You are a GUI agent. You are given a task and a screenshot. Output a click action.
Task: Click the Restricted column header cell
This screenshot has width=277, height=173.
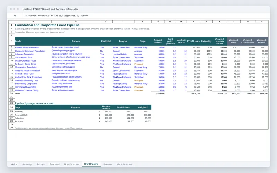[106, 41]
